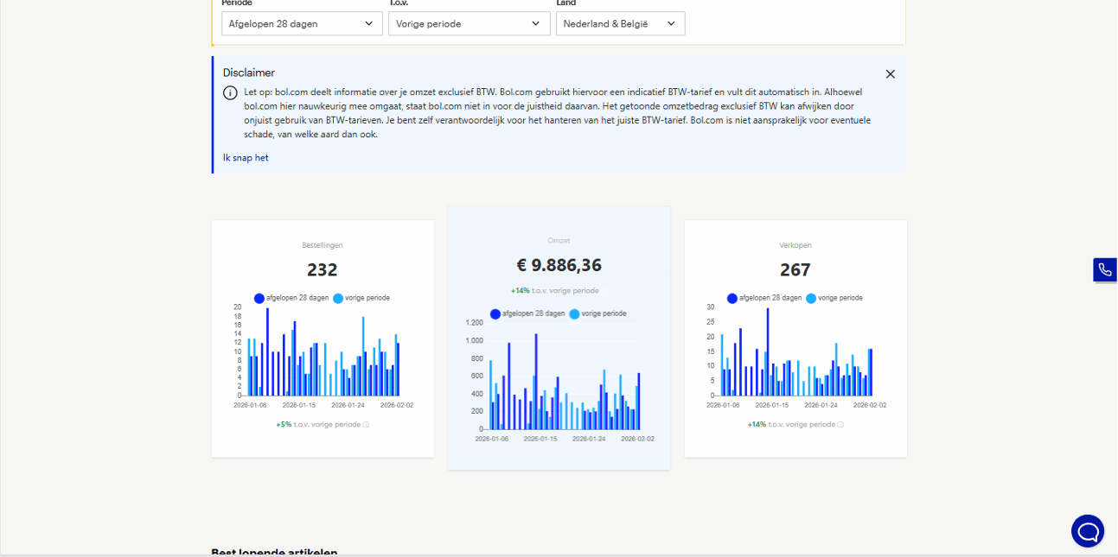
Task: Click the 'Best lopende artikelen' section heading
Action: (274, 553)
